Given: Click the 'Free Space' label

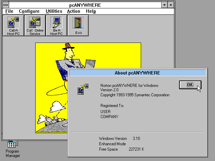Looking at the screenshot, I should coord(108,149).
